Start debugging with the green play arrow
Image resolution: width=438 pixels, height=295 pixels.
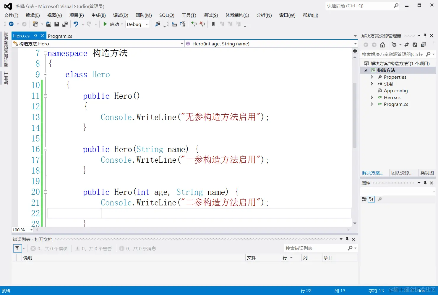[105, 24]
